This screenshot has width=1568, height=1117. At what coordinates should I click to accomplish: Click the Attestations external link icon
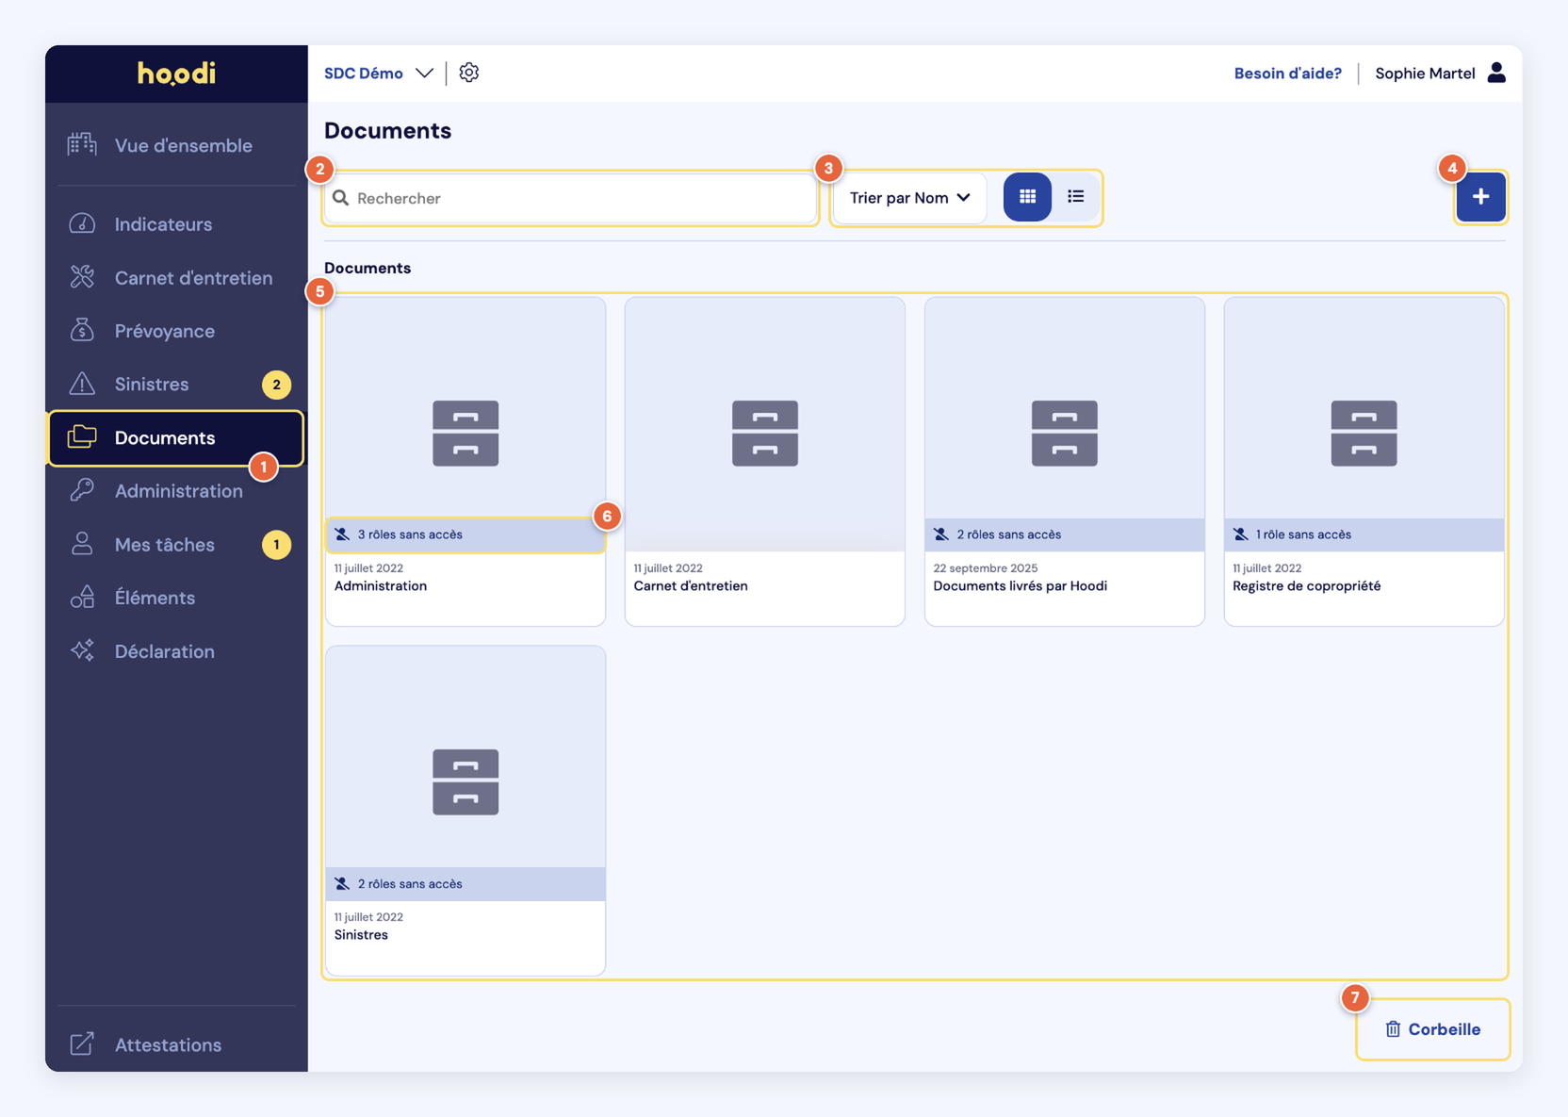tap(82, 1043)
